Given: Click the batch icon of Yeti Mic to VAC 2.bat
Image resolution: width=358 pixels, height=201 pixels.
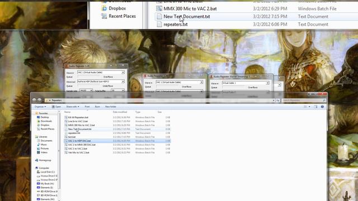Looking at the screenshot, I should point(66,152).
